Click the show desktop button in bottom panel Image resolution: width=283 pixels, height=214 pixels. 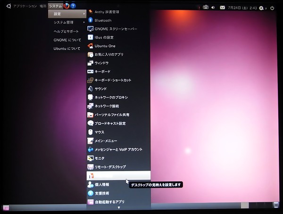click(x=6, y=208)
